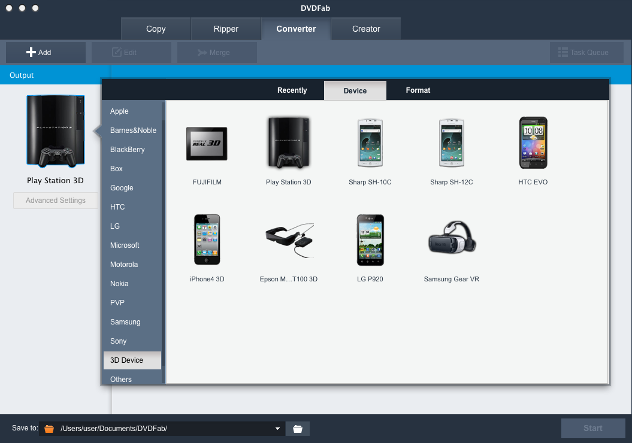This screenshot has height=443, width=632.
Task: Open Advanced Settings
Action: coord(56,201)
